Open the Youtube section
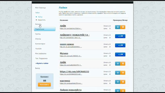This screenshot has width=165, height=93. coord(38,49)
